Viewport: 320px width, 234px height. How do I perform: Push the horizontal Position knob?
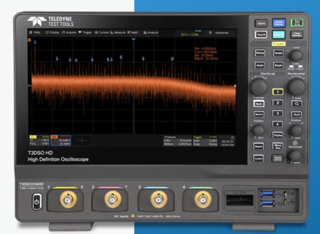tap(296, 130)
